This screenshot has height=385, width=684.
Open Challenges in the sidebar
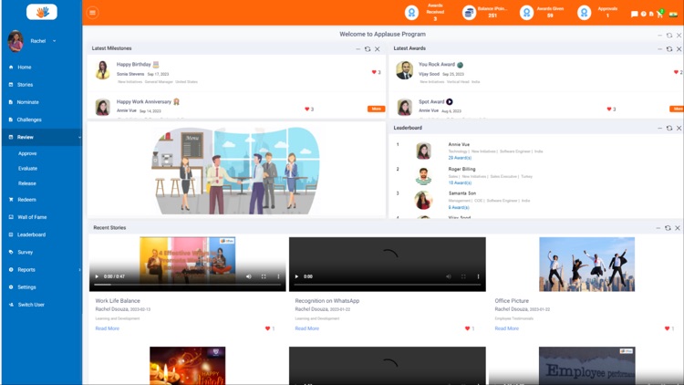tap(29, 120)
